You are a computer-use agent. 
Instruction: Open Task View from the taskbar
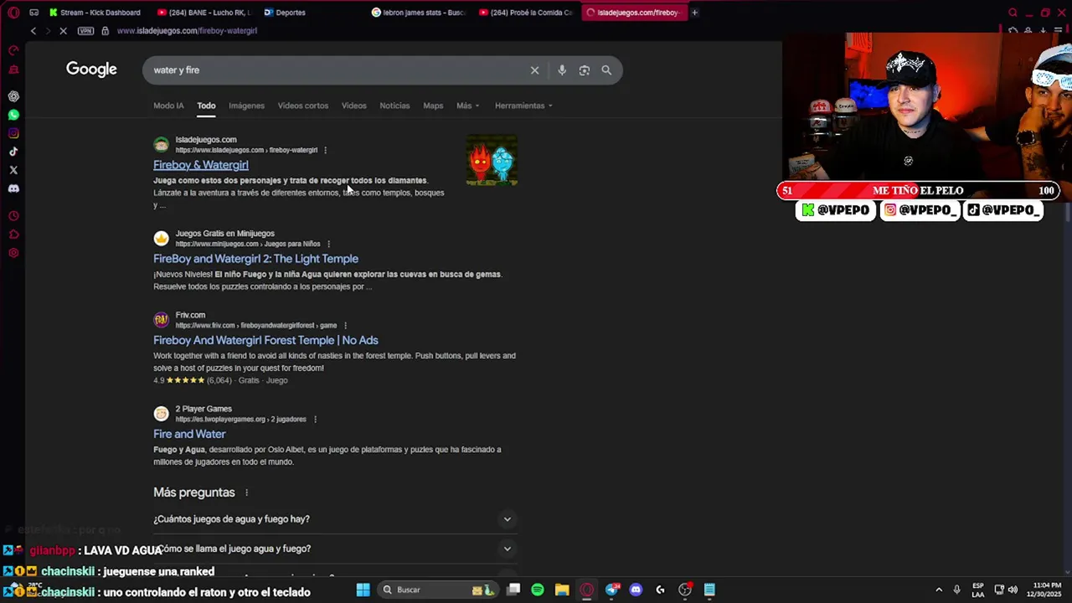[x=513, y=590]
